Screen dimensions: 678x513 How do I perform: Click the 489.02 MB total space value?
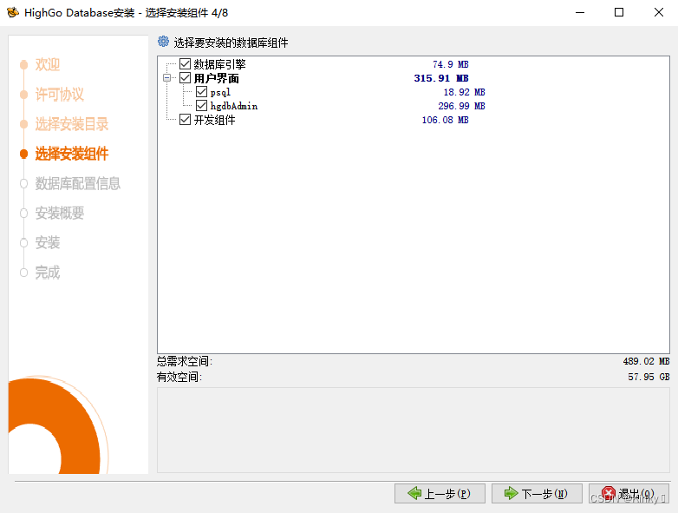point(646,361)
